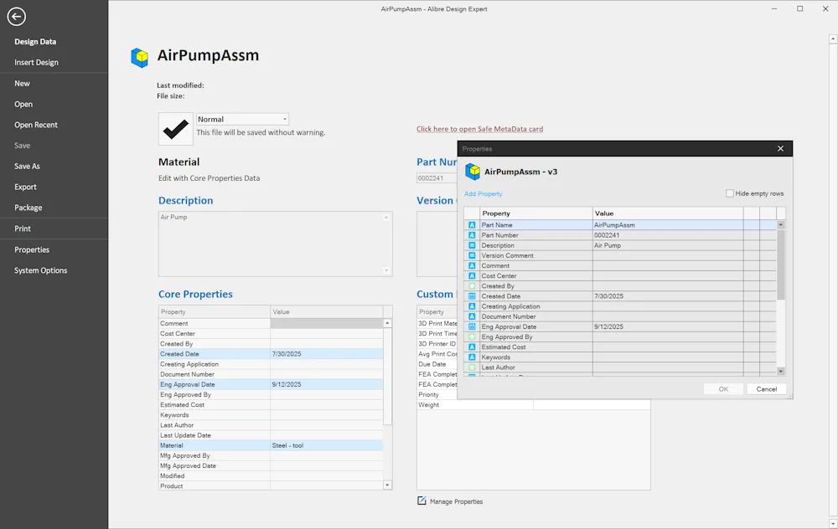This screenshot has width=838, height=529.
Task: Click the star icon next to Last Author
Action: [x=472, y=367]
